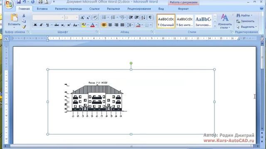Click Заменить (Replace) button
Viewport: 266px width, 149px height.
[245, 21]
